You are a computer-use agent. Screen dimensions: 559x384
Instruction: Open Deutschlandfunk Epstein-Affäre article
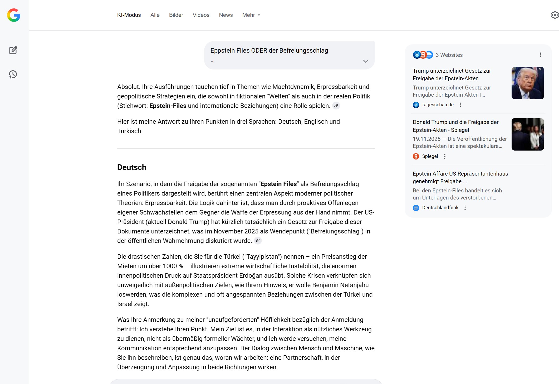(x=460, y=177)
